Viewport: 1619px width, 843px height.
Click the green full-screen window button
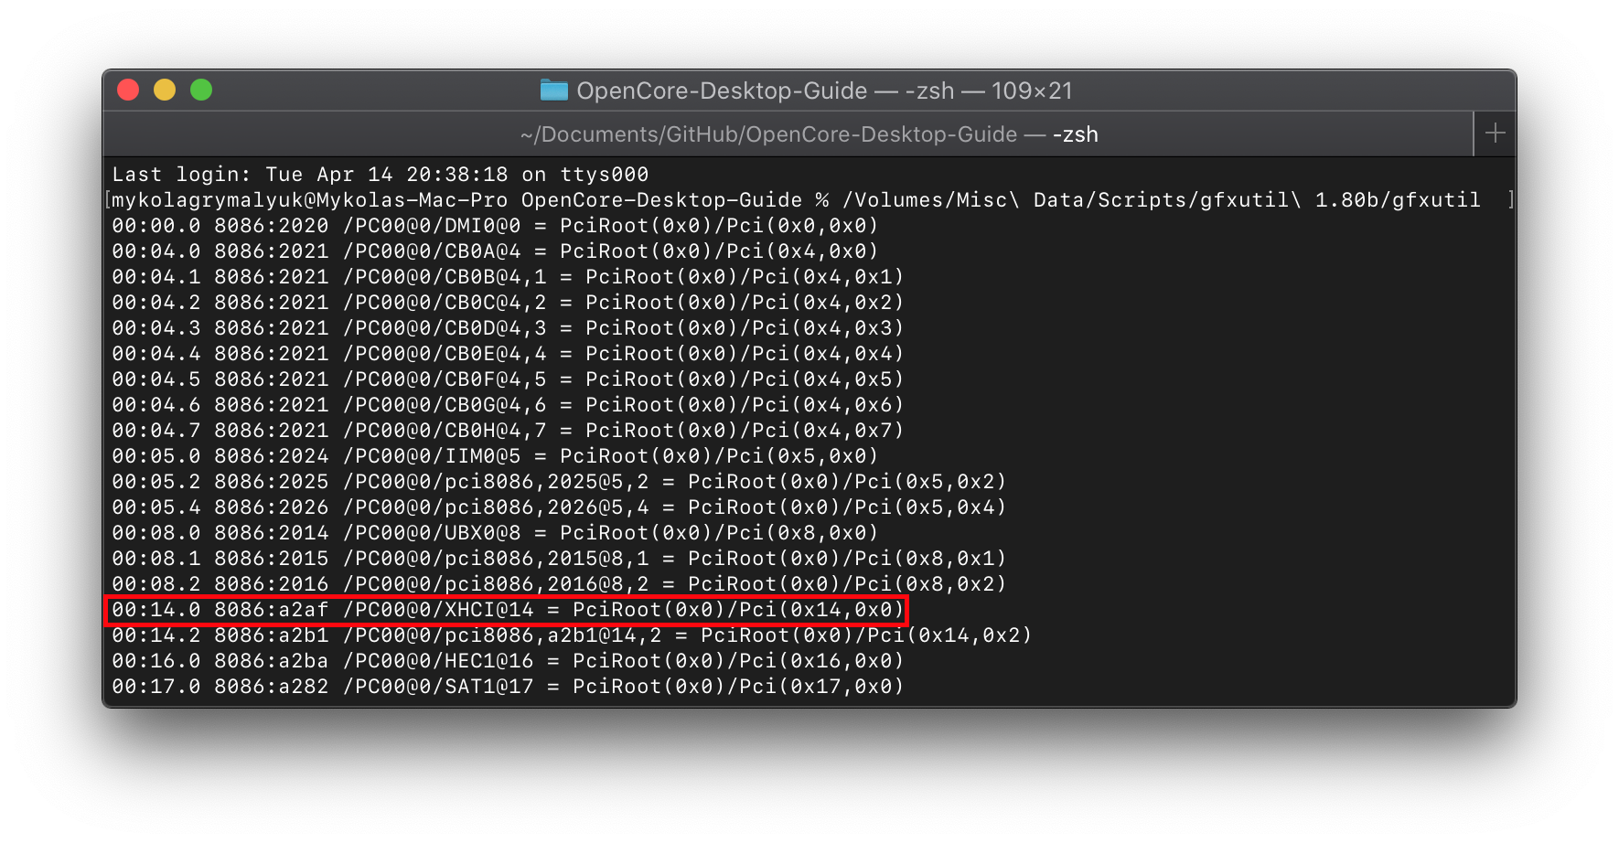point(201,90)
